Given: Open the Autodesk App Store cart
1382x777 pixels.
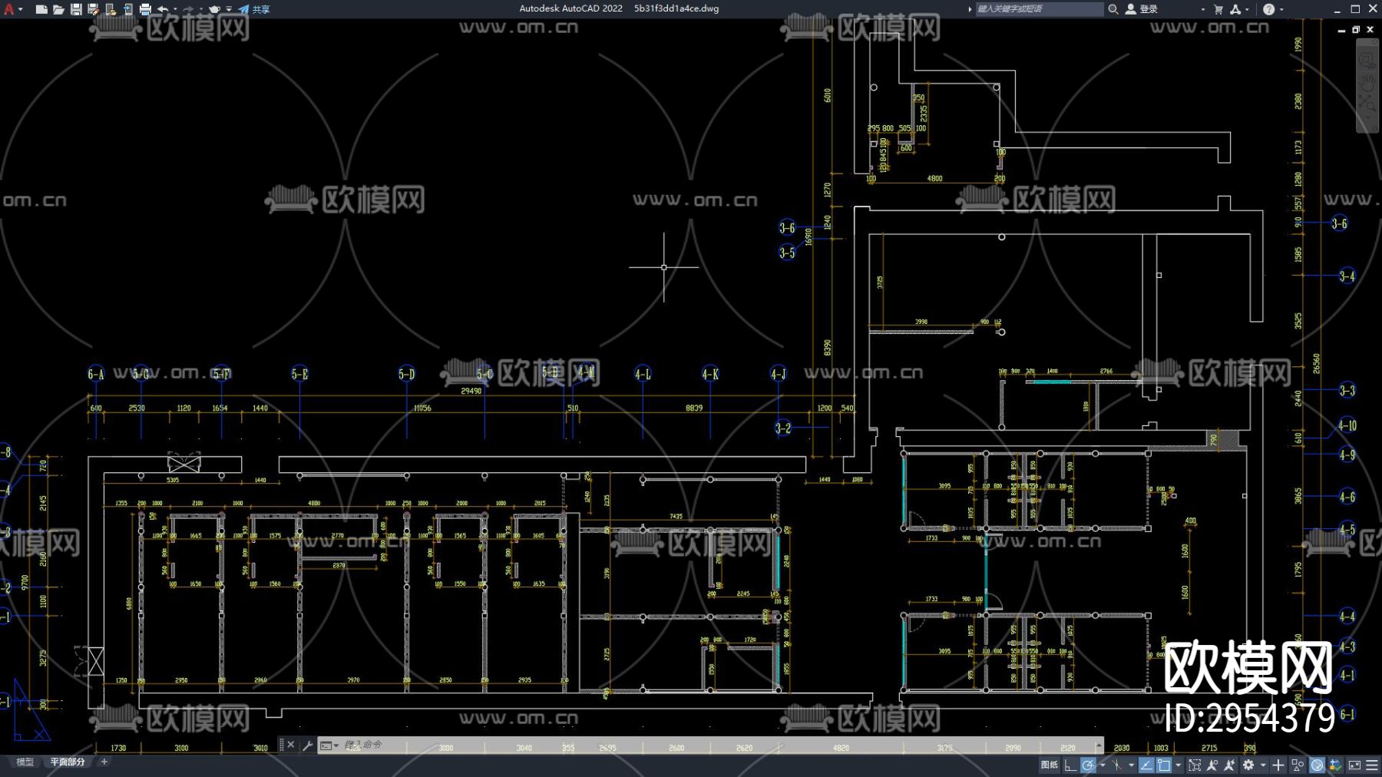Looking at the screenshot, I should (1218, 9).
